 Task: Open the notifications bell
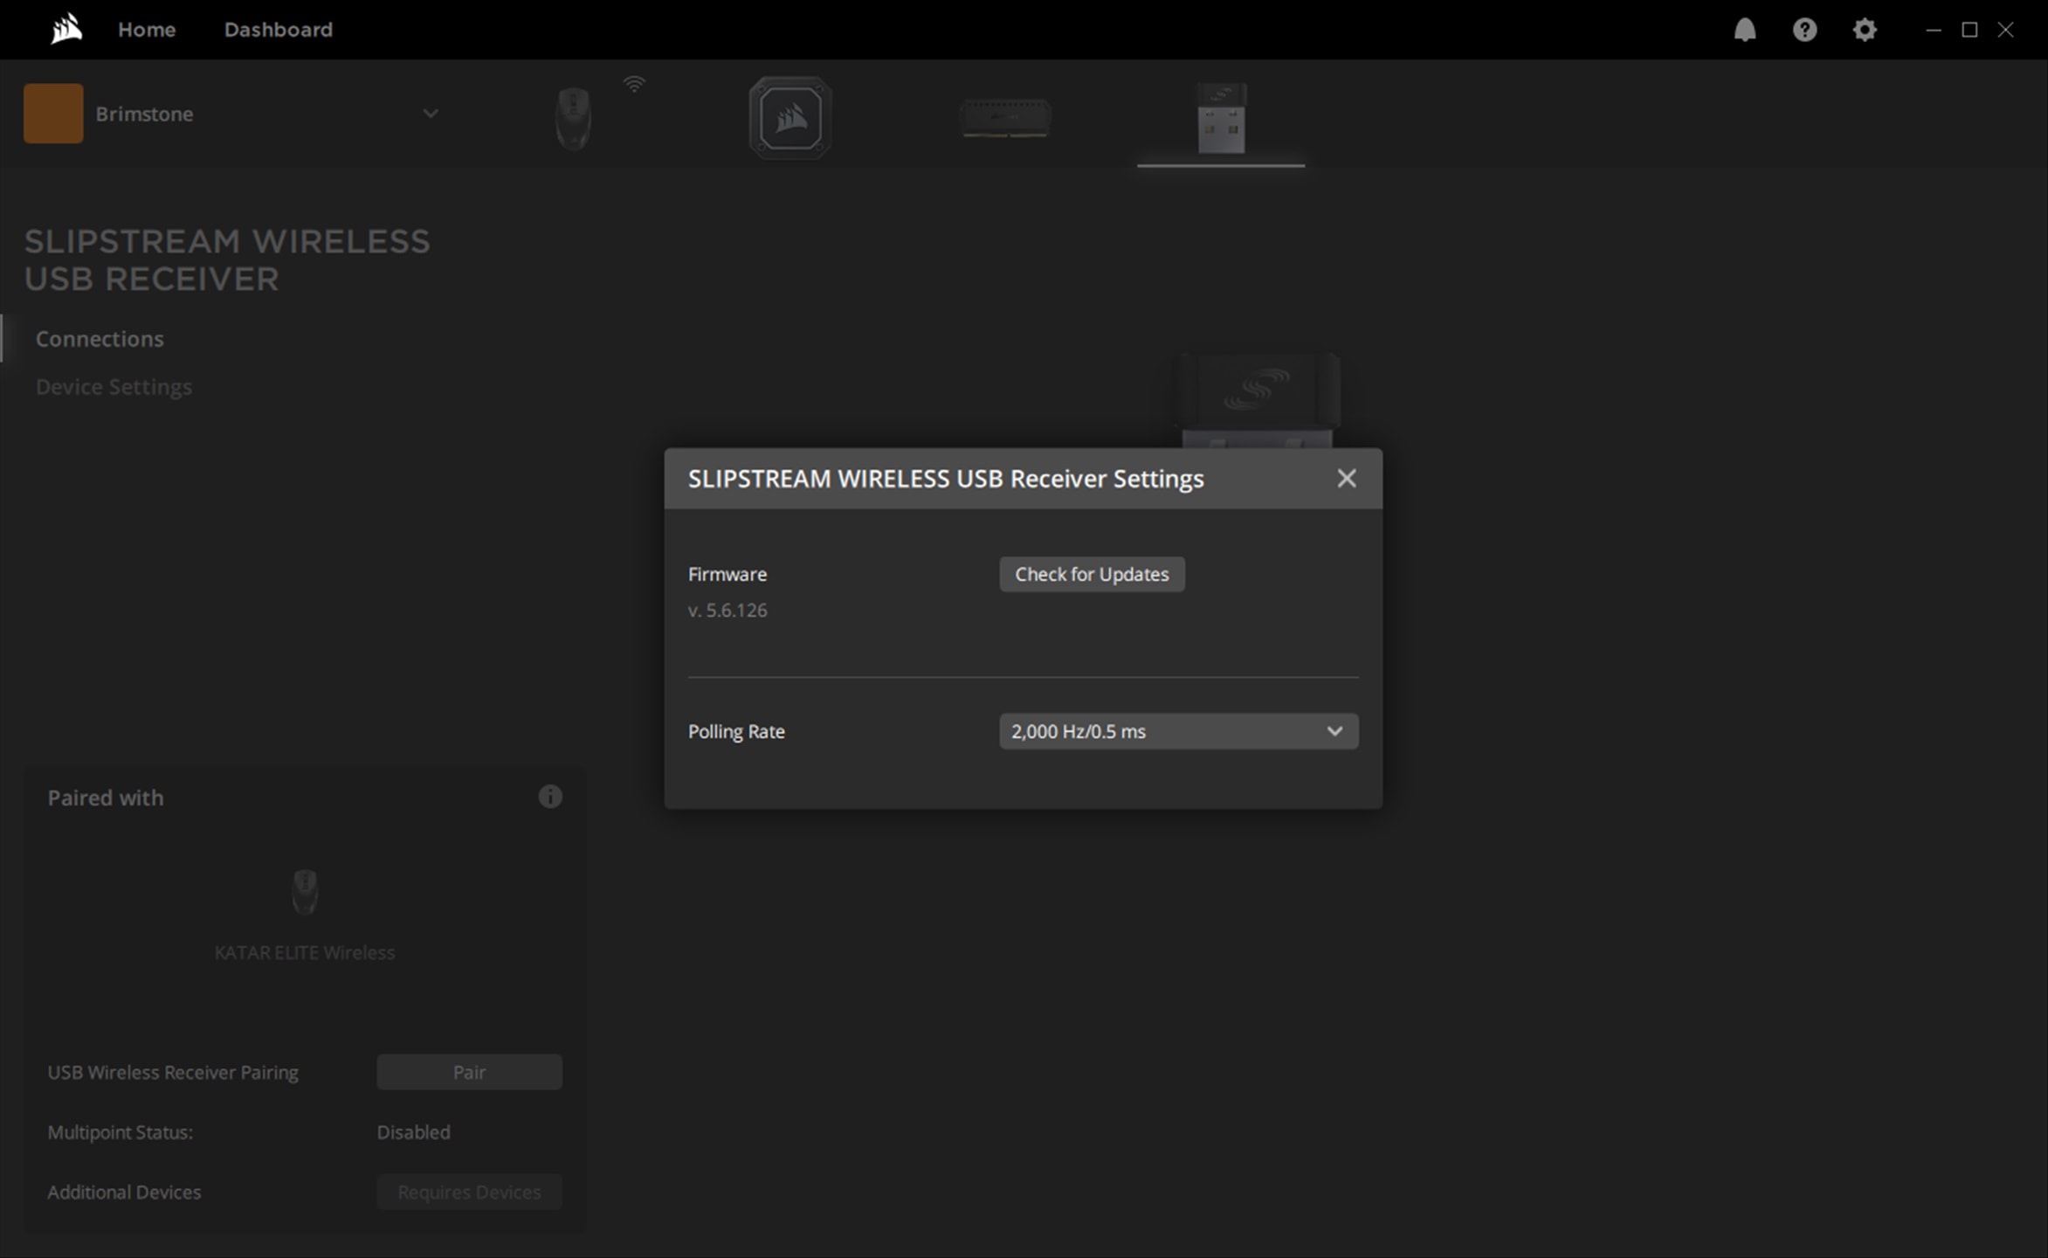pyautogui.click(x=1744, y=30)
